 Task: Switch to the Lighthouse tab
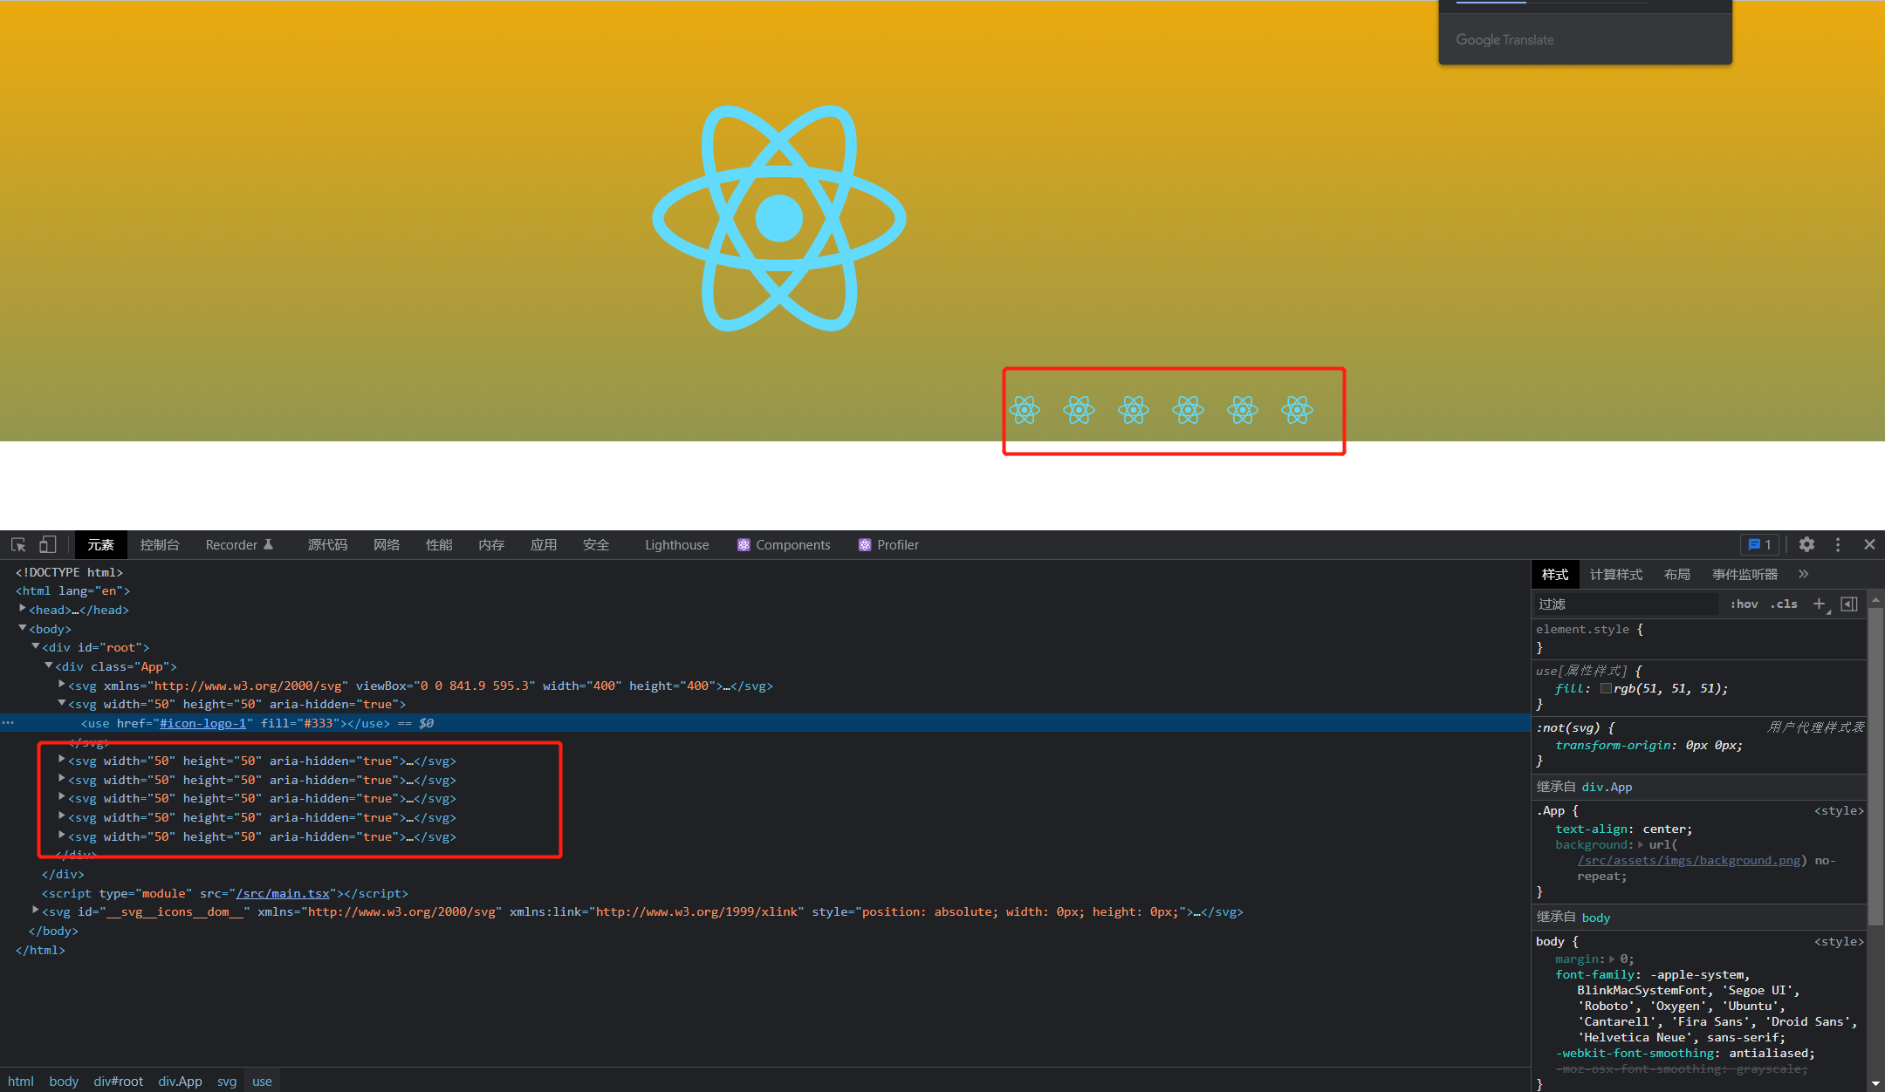(677, 545)
